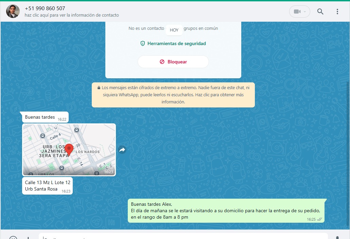Open the contact's profile photo
The height and width of the screenshot is (239, 350).
pyautogui.click(x=13, y=12)
